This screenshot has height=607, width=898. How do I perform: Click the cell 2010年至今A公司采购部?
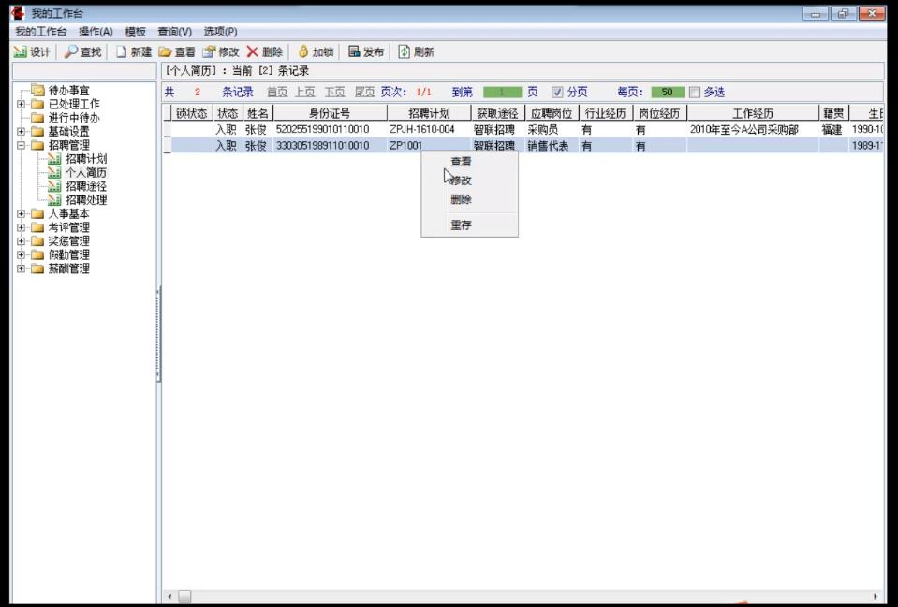(x=753, y=130)
